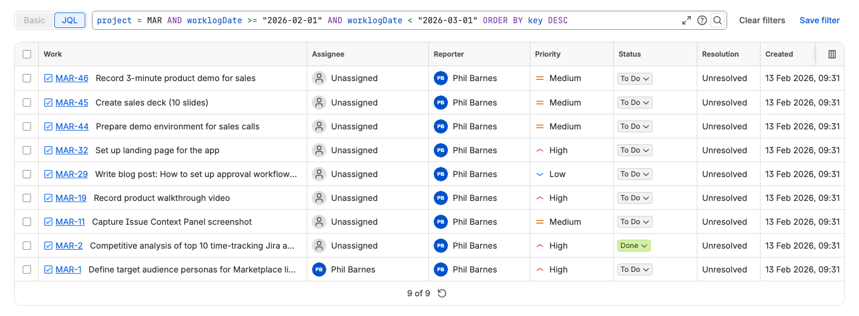859x316 pixels.
Task: Click Unassigned avatar icon in MAR-46 row
Action: tap(319, 78)
